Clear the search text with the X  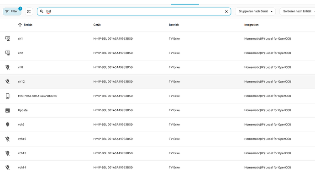(x=226, y=11)
